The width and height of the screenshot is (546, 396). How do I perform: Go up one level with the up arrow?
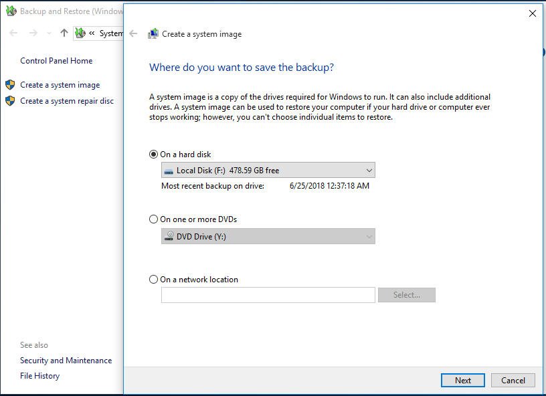[x=64, y=33]
